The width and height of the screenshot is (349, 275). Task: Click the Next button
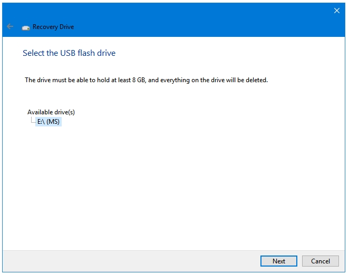[x=279, y=261]
